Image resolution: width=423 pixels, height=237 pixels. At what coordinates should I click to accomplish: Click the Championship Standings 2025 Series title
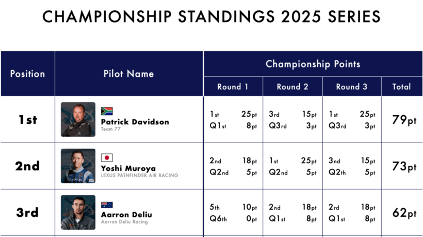coord(211,17)
